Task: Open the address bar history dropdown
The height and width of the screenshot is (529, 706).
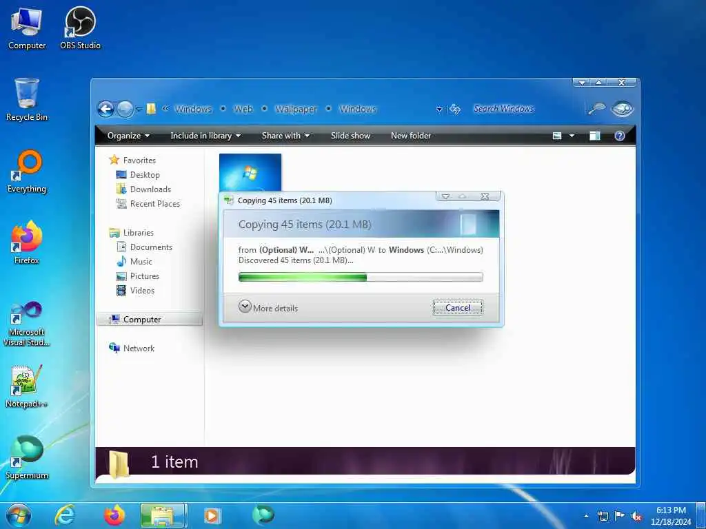Action: pyautogui.click(x=439, y=110)
